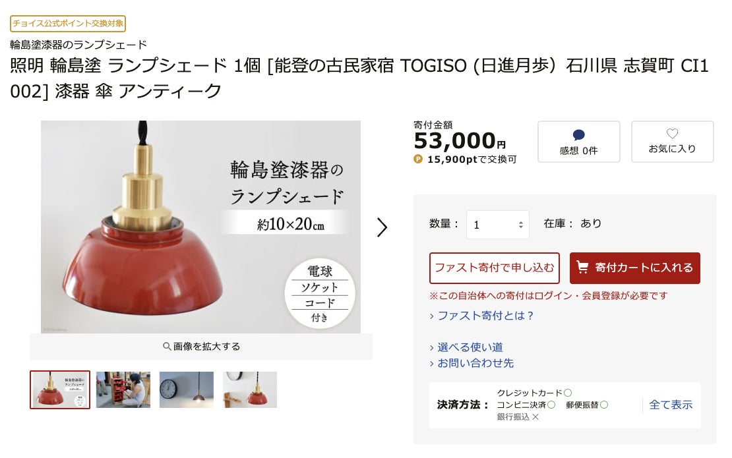Click the chevron beside 選べる使い道
The image size is (732, 458).
[431, 348]
